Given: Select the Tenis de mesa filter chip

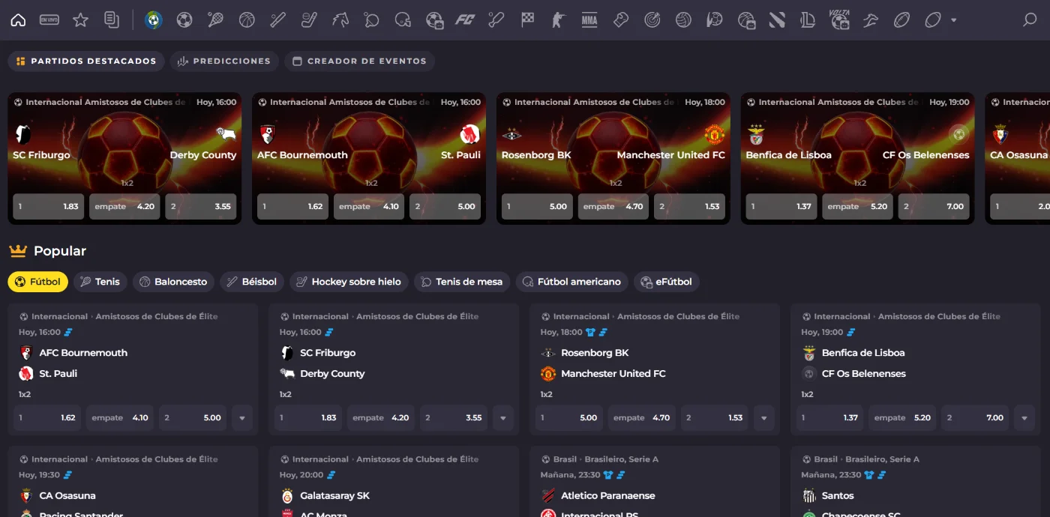Looking at the screenshot, I should tap(463, 282).
